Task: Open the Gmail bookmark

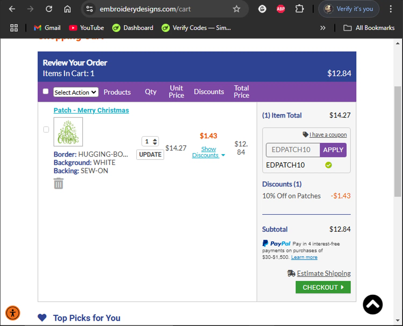Action: click(x=47, y=28)
